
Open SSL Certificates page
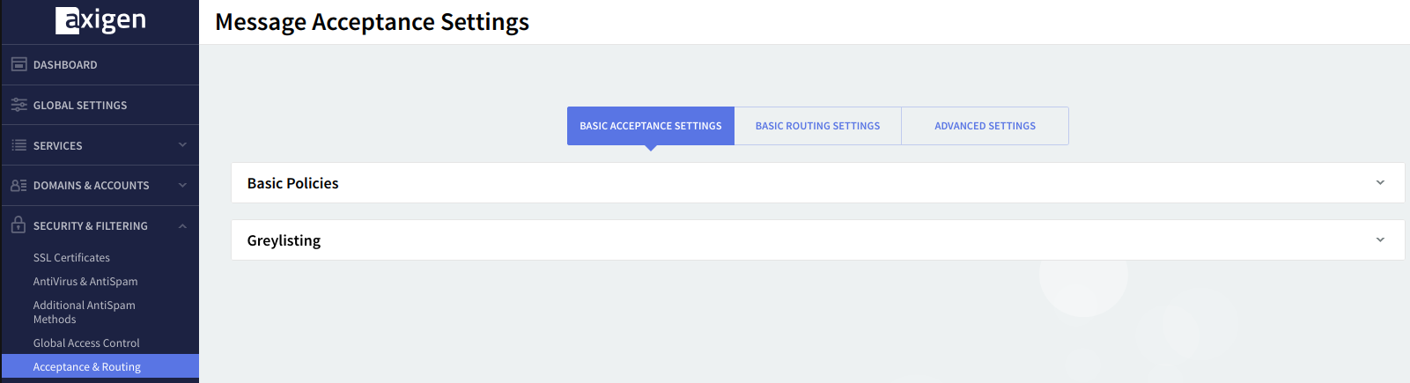click(x=71, y=258)
